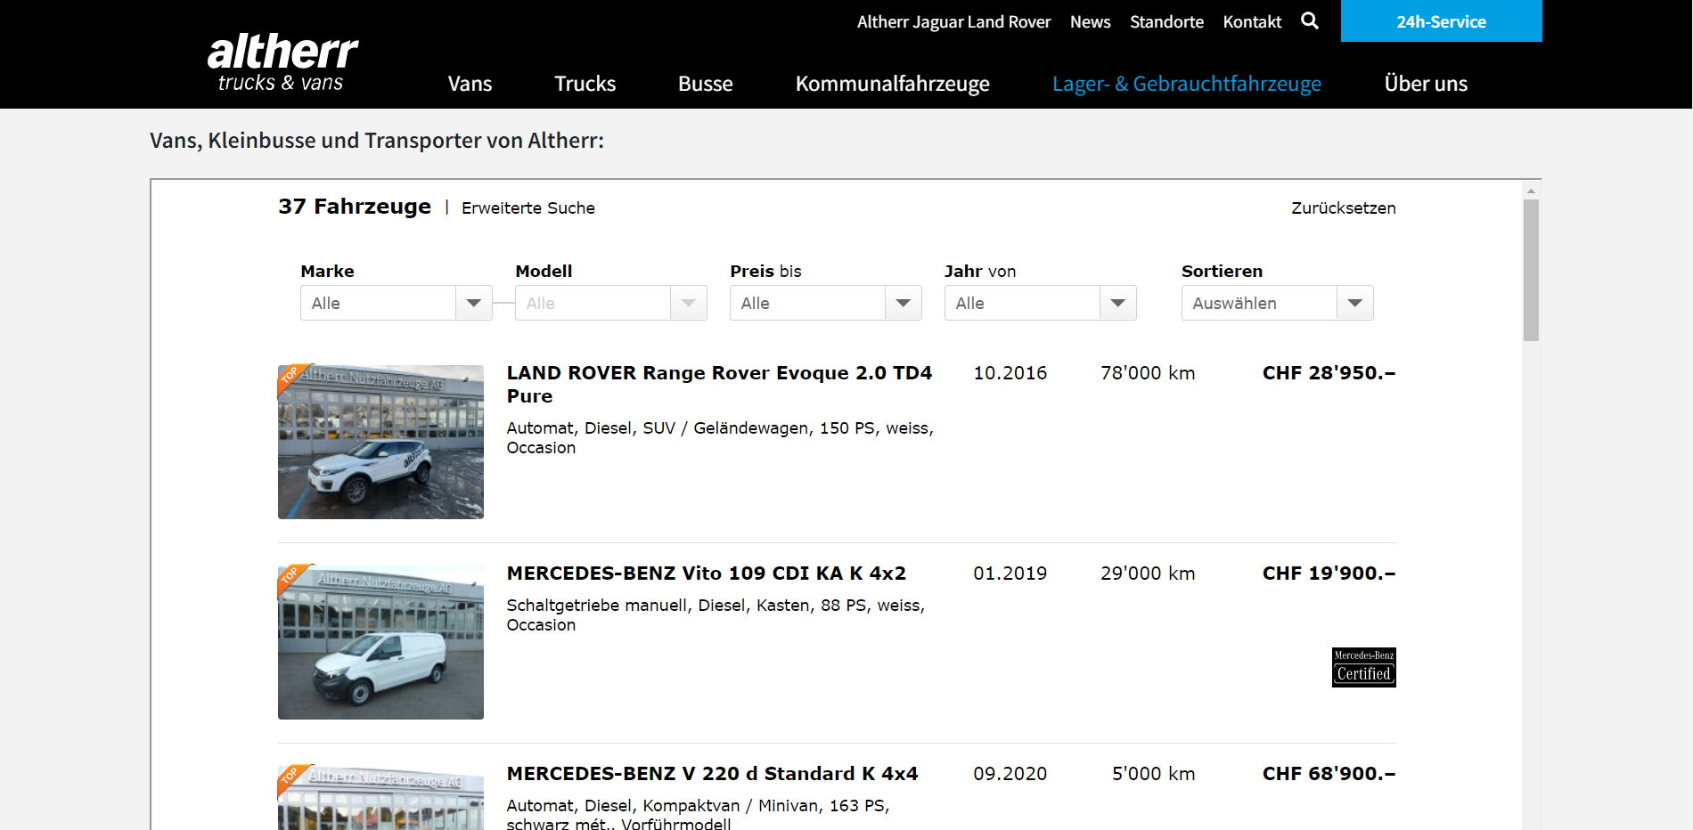Click the search magnifier icon
This screenshot has height=830, width=1693.
point(1309,20)
